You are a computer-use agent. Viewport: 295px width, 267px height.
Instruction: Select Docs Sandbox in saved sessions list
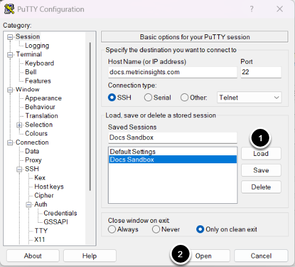[x=173, y=160]
